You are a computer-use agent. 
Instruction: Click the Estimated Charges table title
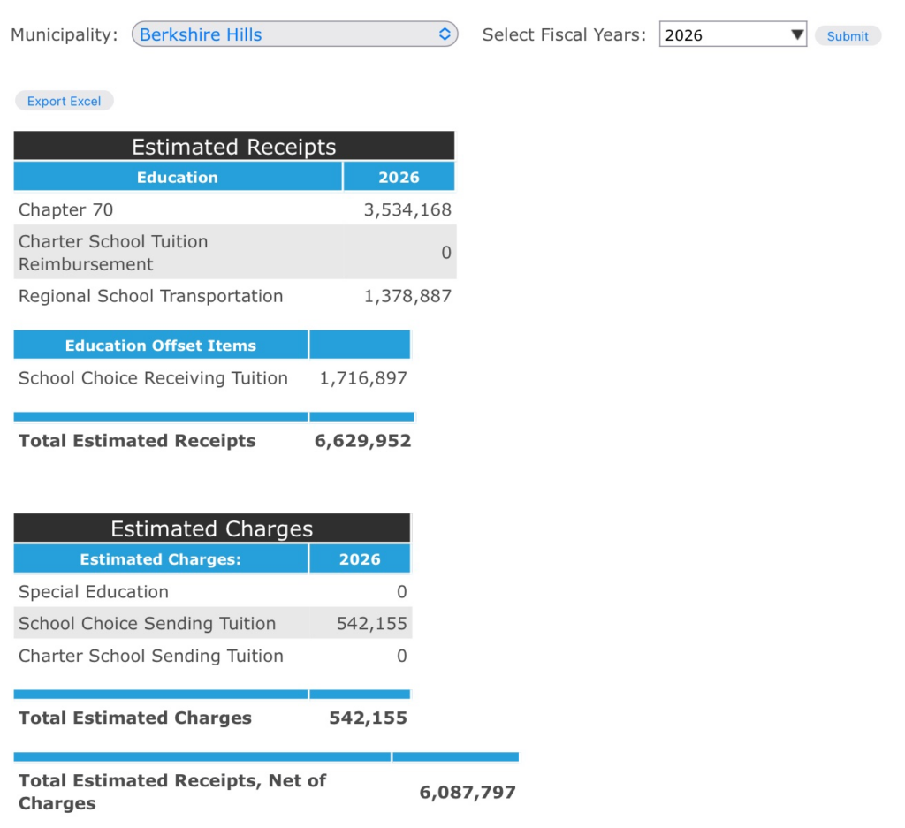[211, 528]
